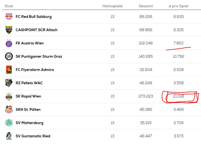201x146 pixels.
Task: Click the SKN St. Pölten crest
Action: click(9, 109)
